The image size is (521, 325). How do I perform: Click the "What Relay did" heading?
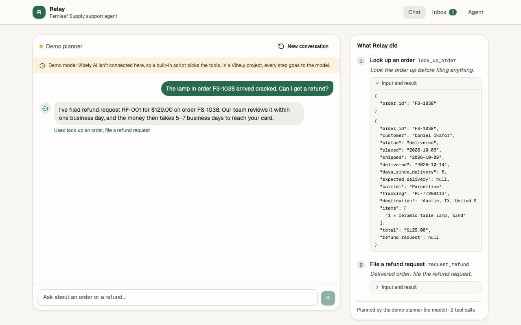pos(377,45)
